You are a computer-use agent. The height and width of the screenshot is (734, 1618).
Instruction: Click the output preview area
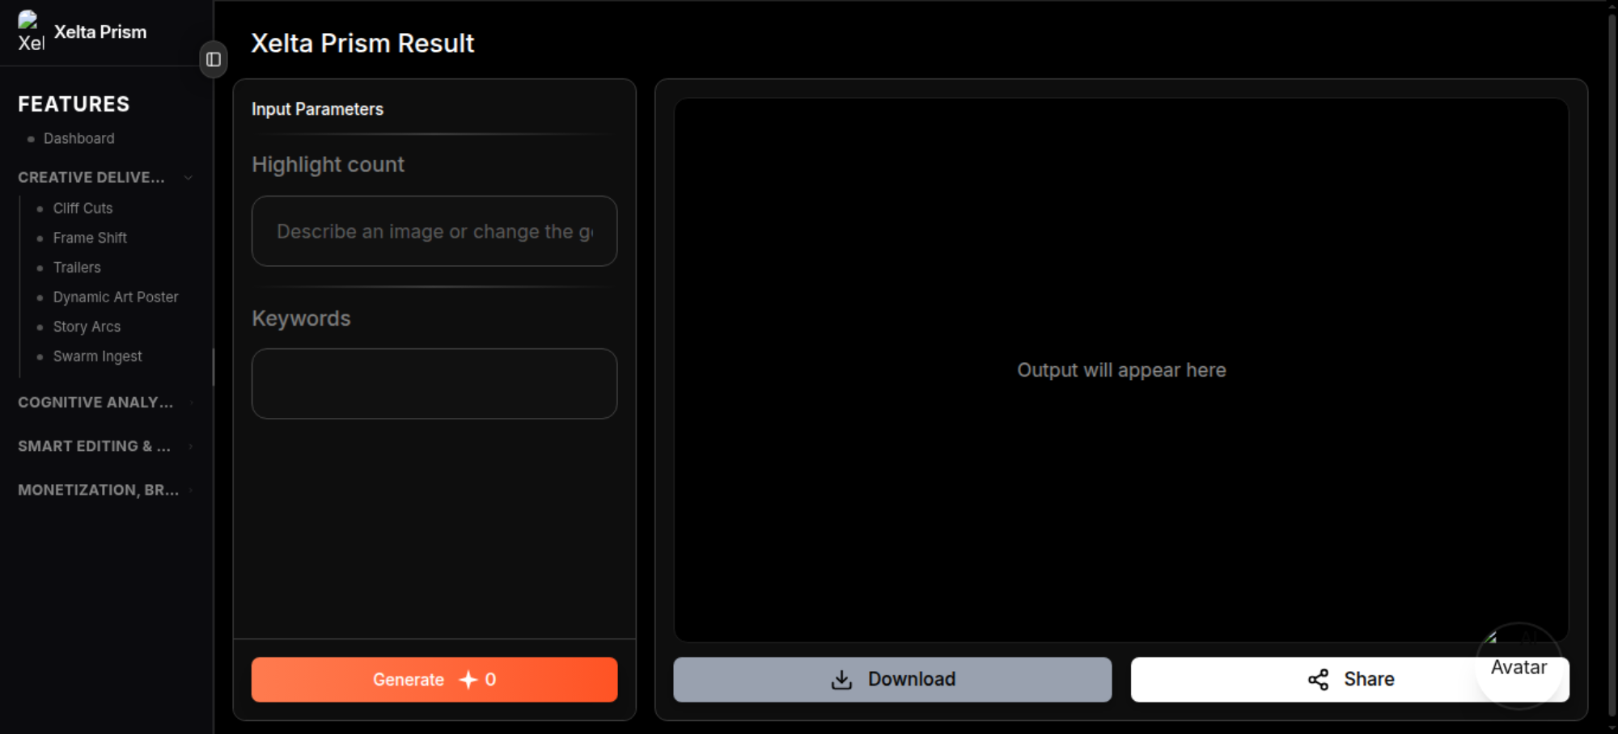[x=1121, y=370]
